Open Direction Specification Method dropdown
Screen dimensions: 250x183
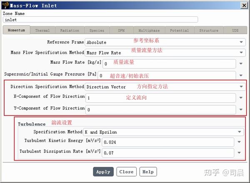pos(165,87)
